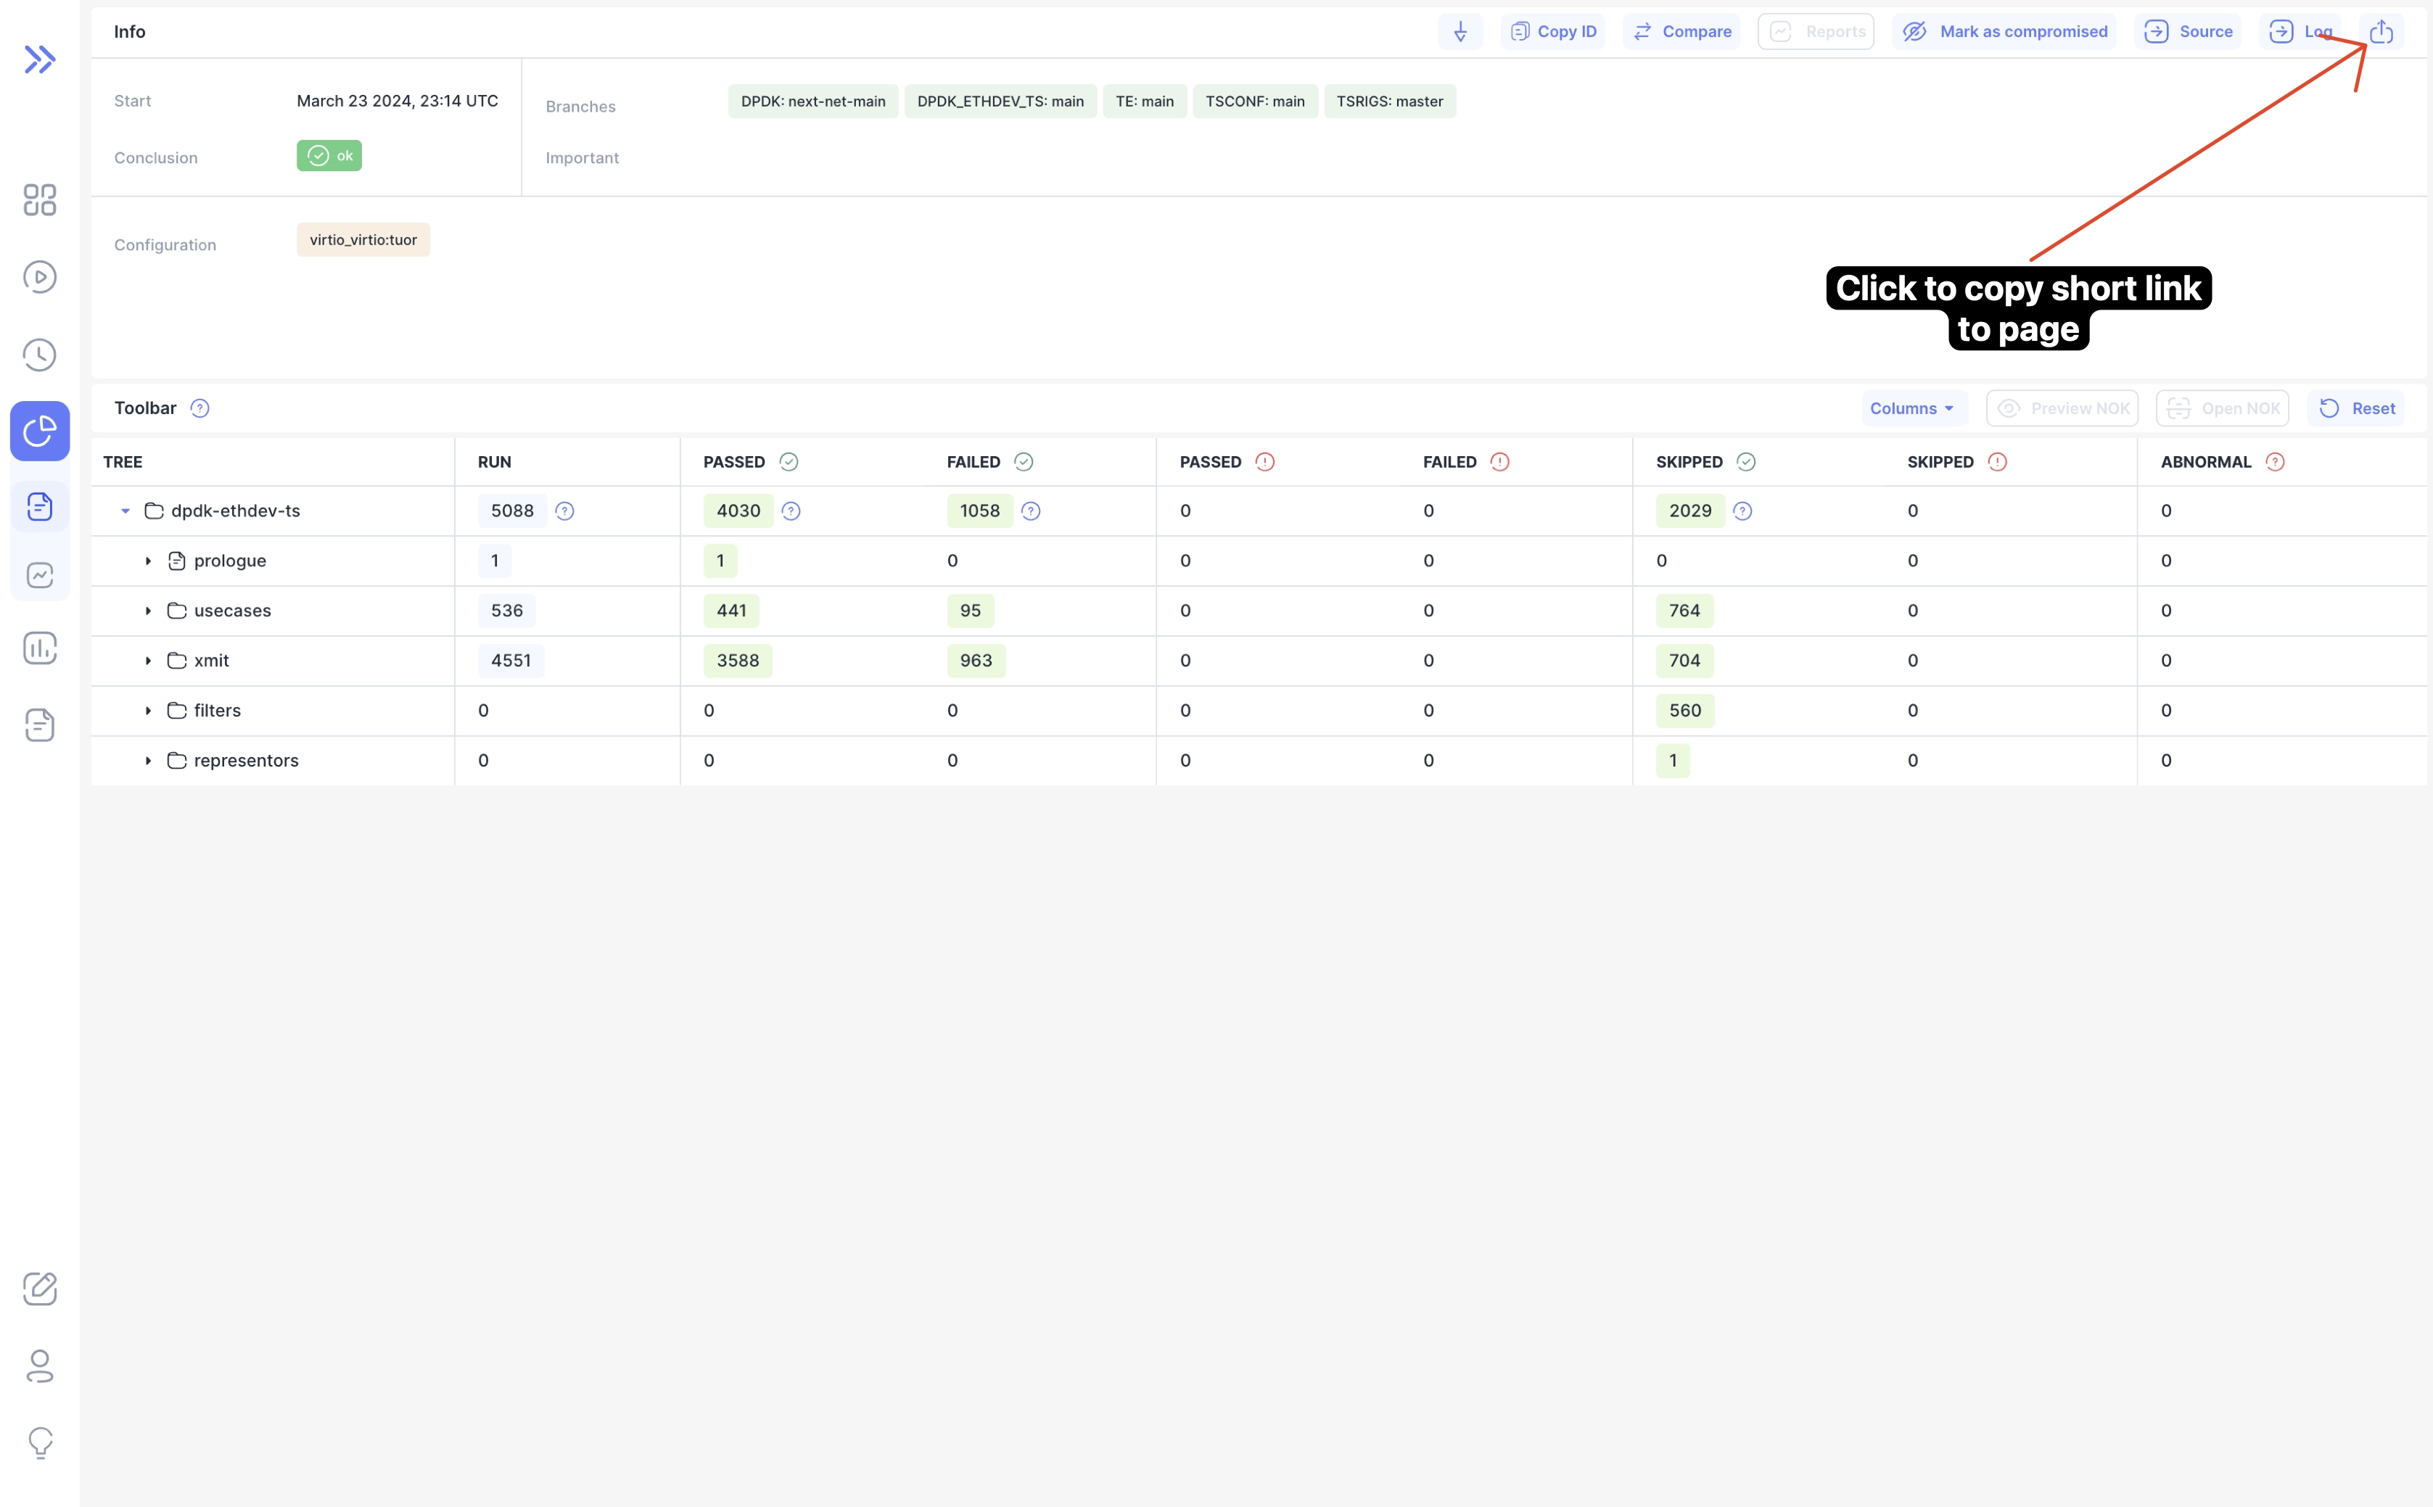Click the Compare button
This screenshot has width=2433, height=1507.
[1682, 31]
